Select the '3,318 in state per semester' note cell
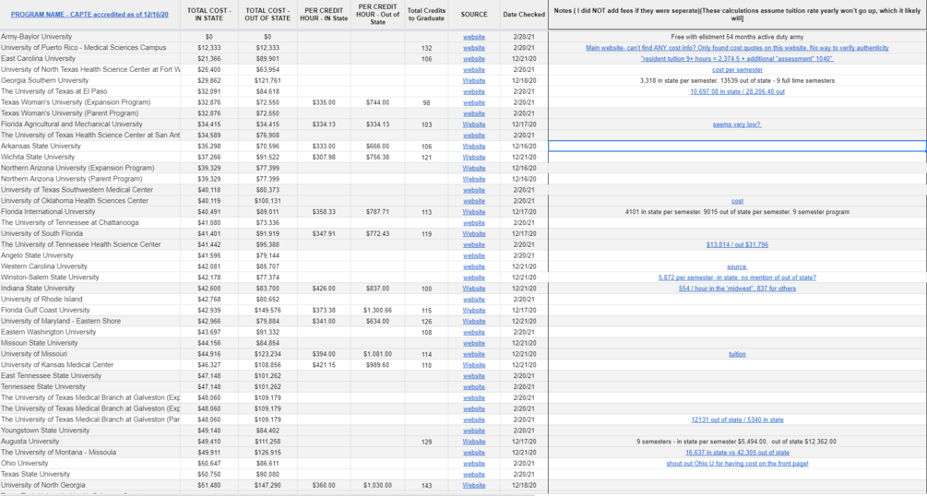Screen dimensions: 927x496 click(x=737, y=80)
